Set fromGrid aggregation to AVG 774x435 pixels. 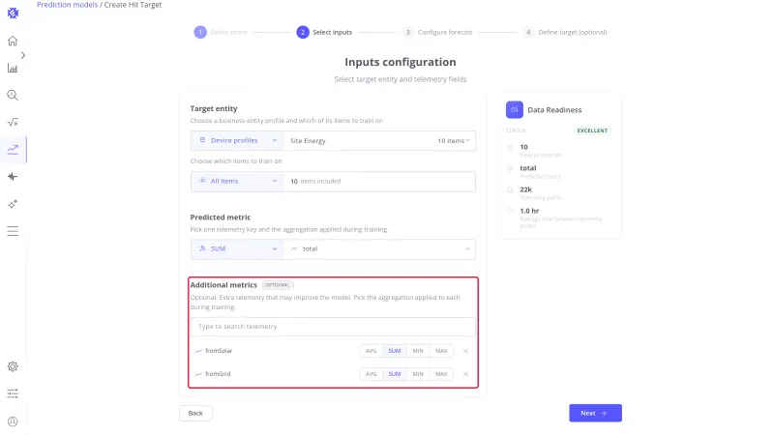click(372, 374)
